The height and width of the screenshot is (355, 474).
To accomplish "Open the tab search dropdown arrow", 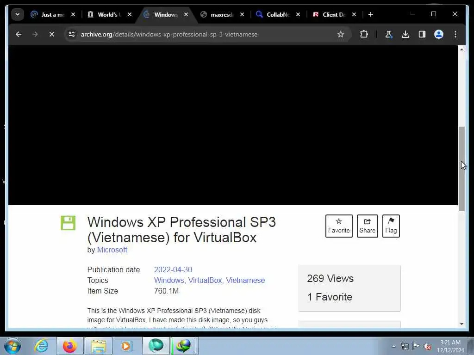I will (18, 14).
